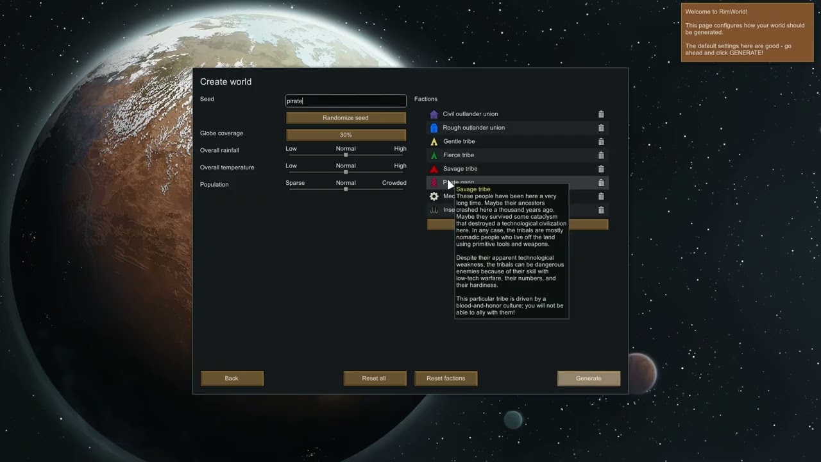The height and width of the screenshot is (462, 821).
Task: Click into the Seed text field
Action: [346, 101]
